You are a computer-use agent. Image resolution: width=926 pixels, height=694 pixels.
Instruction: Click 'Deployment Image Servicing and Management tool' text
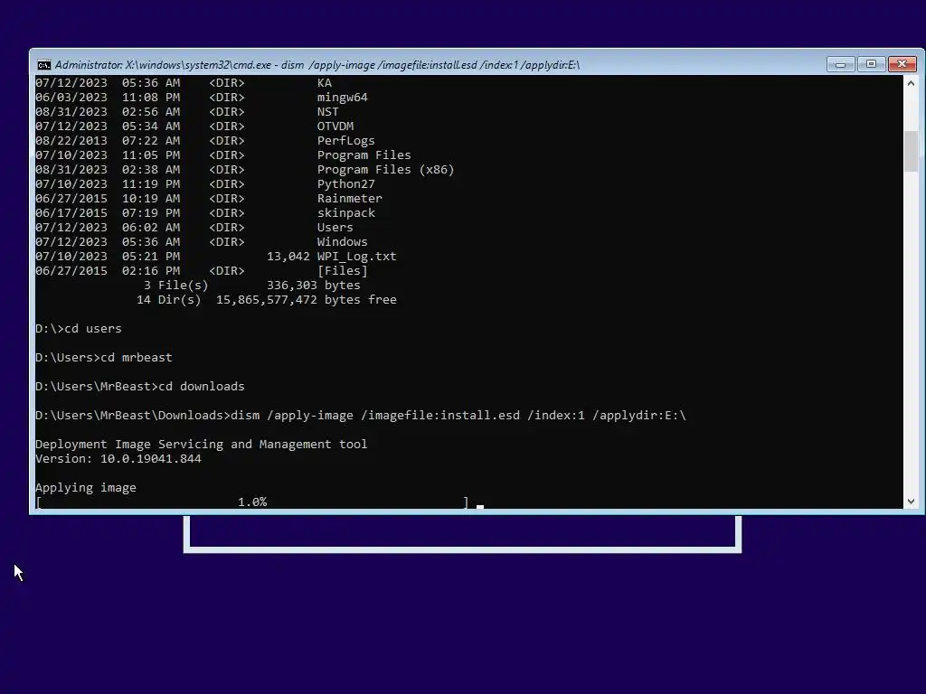(202, 445)
